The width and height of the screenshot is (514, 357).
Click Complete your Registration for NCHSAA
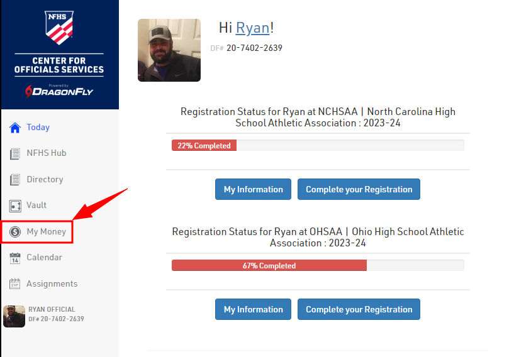[359, 189]
